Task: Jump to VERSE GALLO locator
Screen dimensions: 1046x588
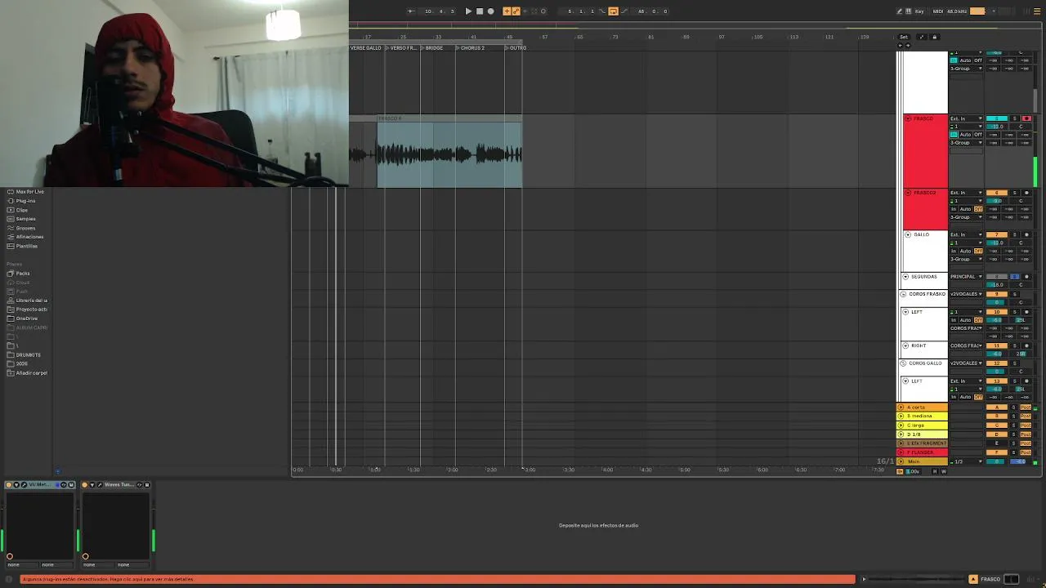Action: coord(365,48)
